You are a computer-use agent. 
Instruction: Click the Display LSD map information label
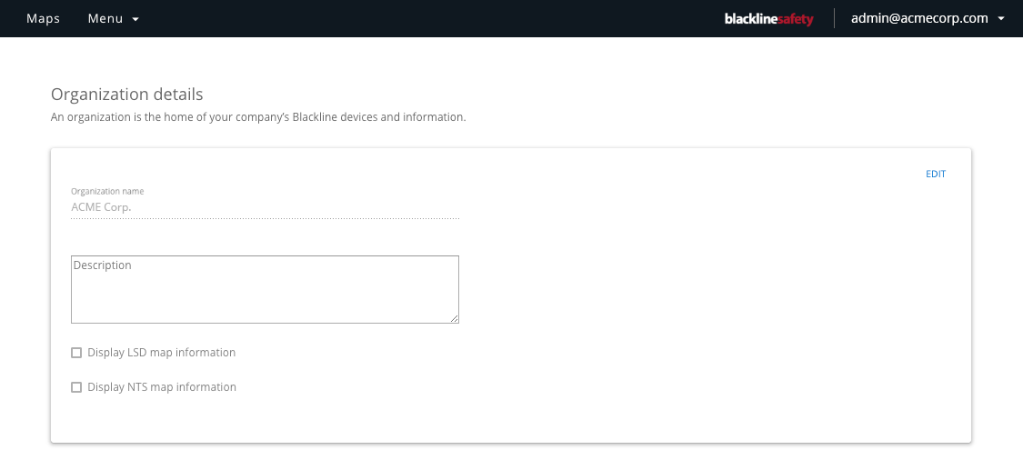coord(161,353)
